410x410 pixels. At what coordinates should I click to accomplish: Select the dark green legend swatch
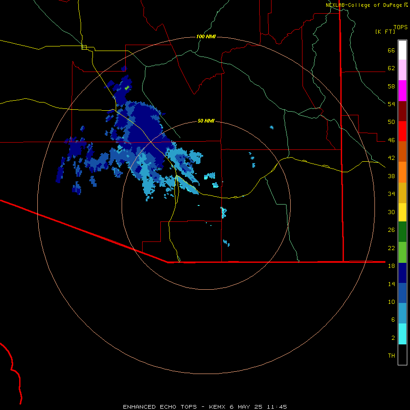click(x=402, y=232)
